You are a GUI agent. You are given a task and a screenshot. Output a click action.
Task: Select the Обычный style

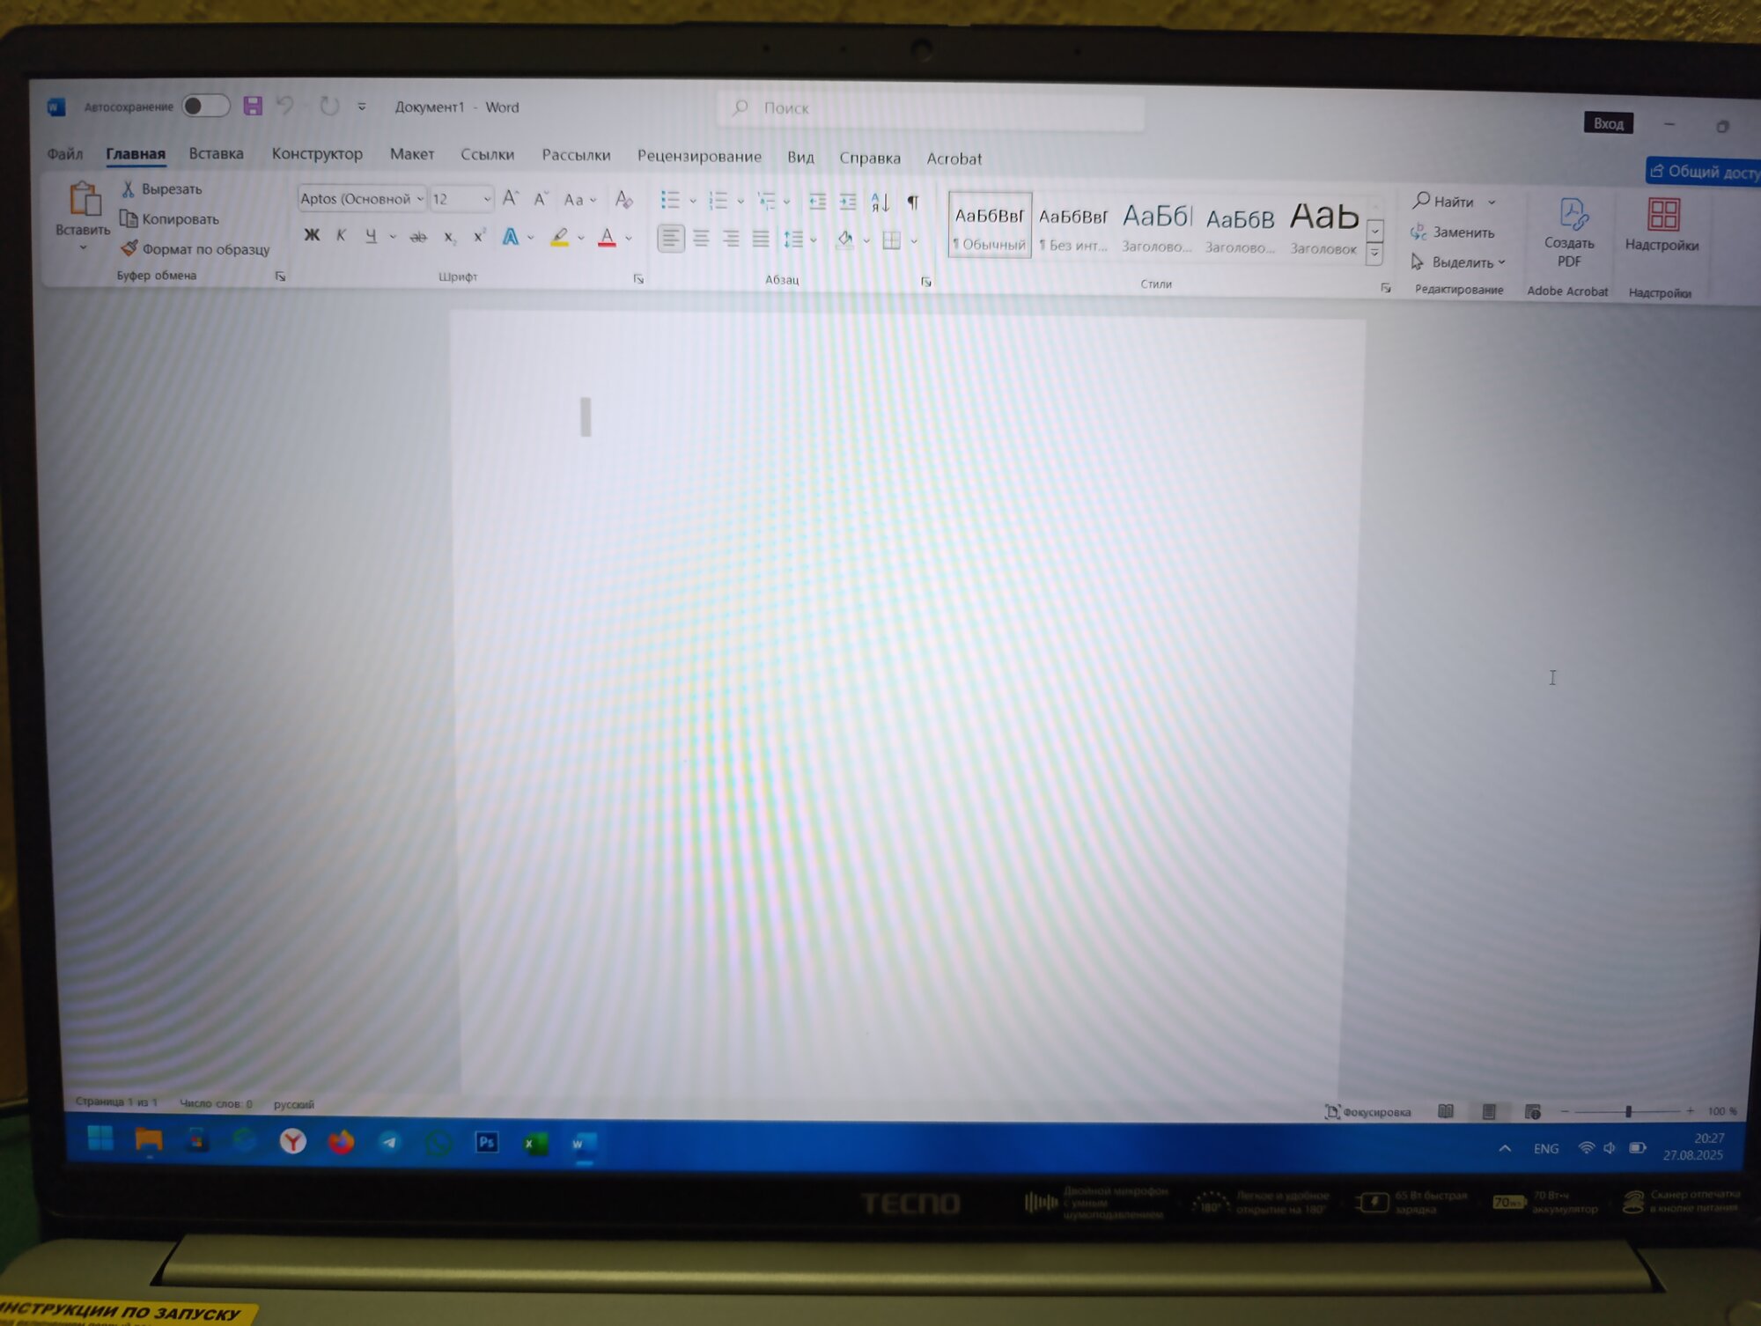(x=990, y=226)
